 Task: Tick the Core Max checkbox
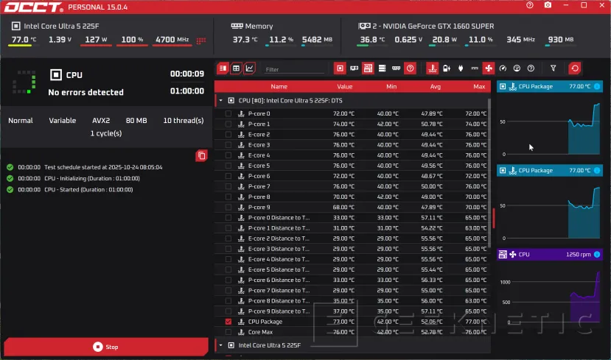[228, 332]
